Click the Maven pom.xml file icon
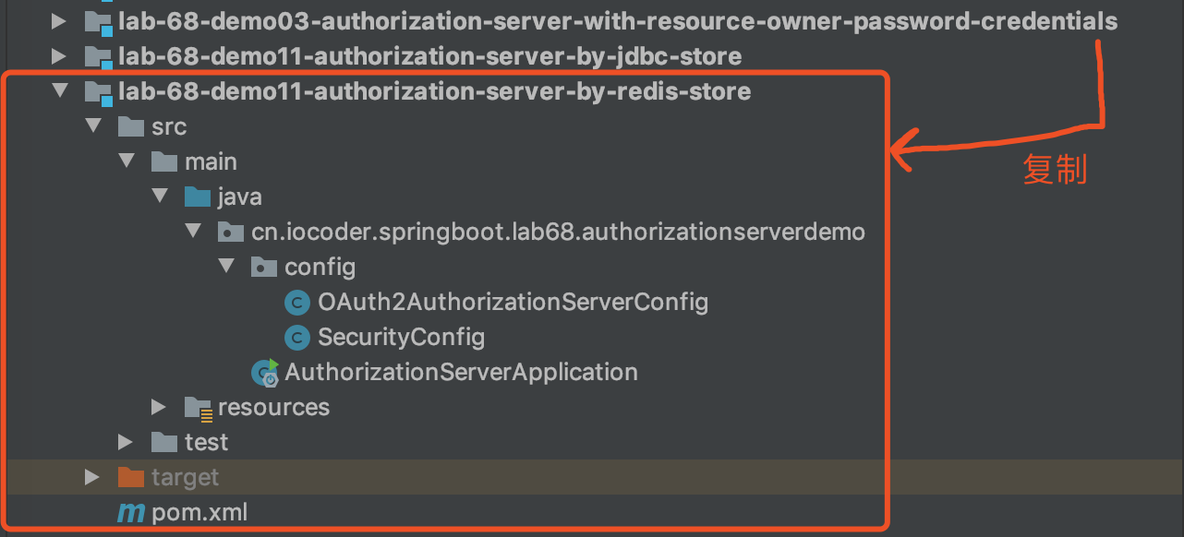The width and height of the screenshot is (1184, 537). [x=131, y=513]
